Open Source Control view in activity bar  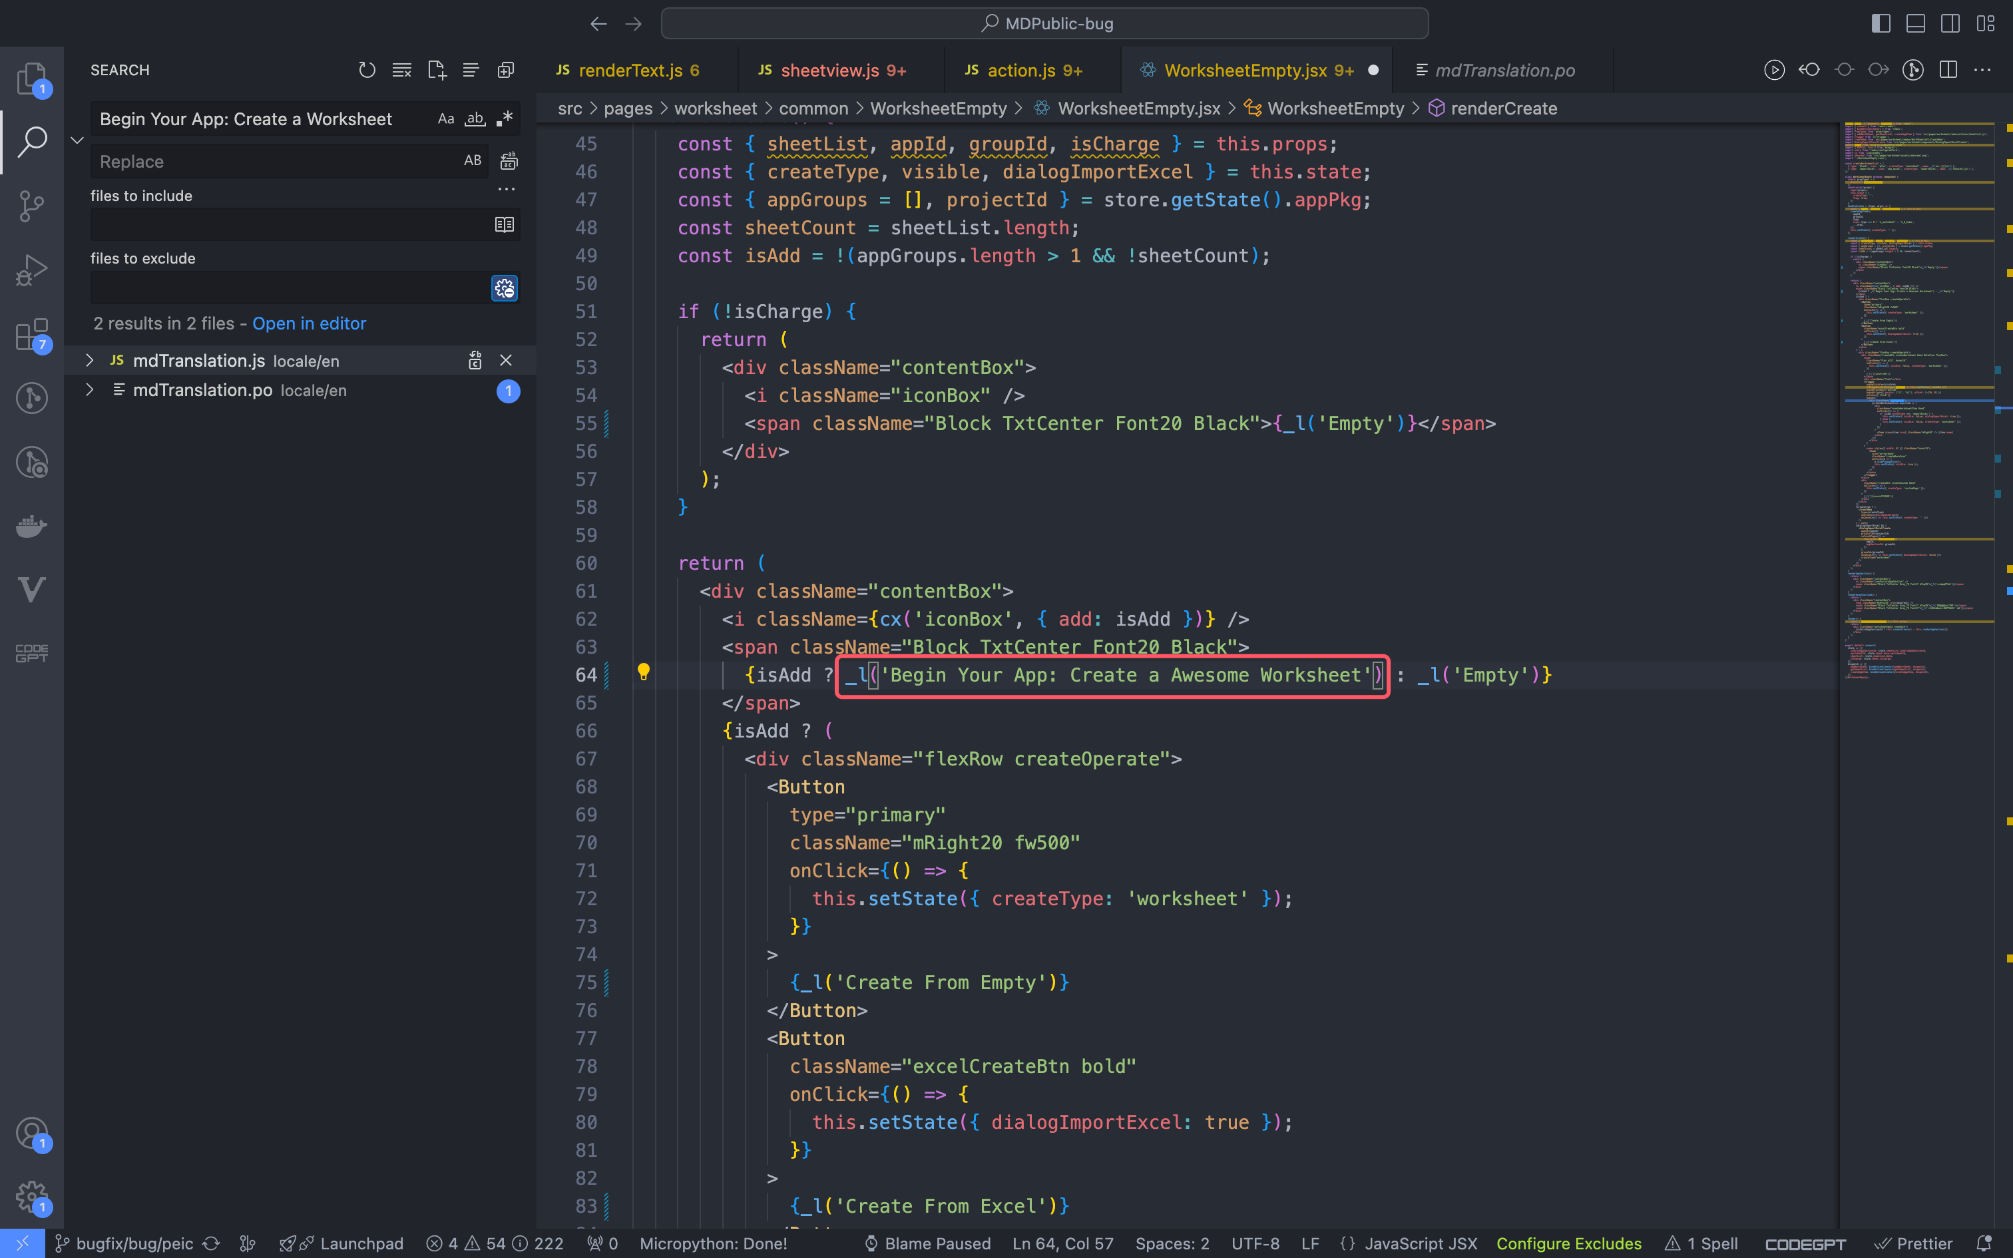pyautogui.click(x=31, y=206)
